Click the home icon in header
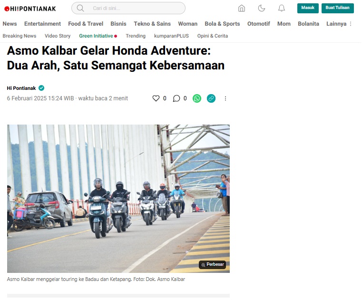362x300 pixels. [x=242, y=8]
